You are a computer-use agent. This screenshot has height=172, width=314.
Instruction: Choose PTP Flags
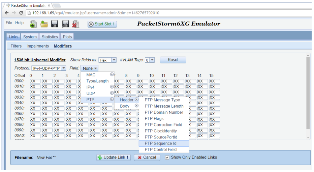pos(164,118)
